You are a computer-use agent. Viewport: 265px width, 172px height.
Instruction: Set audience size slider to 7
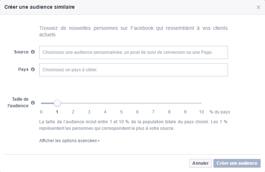[x=153, y=103]
